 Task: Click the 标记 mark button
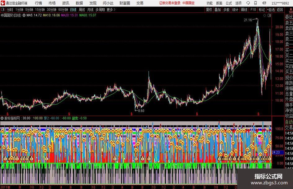(x=262, y=10)
